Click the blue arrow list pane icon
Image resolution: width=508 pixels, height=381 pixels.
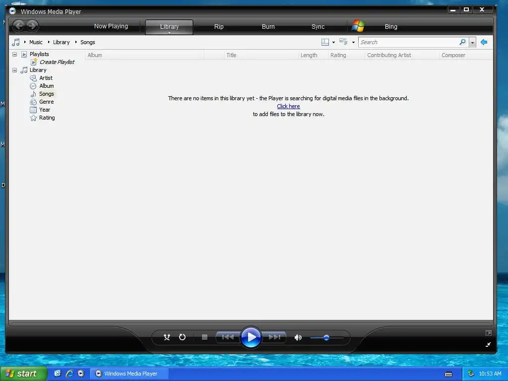(x=484, y=42)
